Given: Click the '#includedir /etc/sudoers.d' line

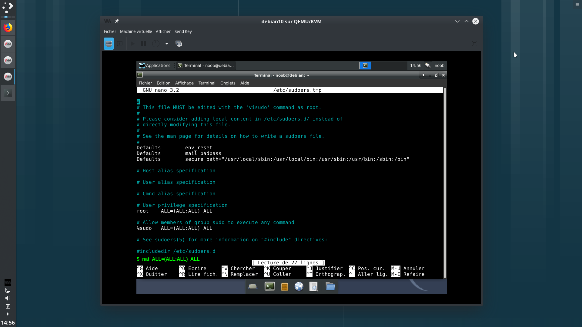Looking at the screenshot, I should [176, 251].
